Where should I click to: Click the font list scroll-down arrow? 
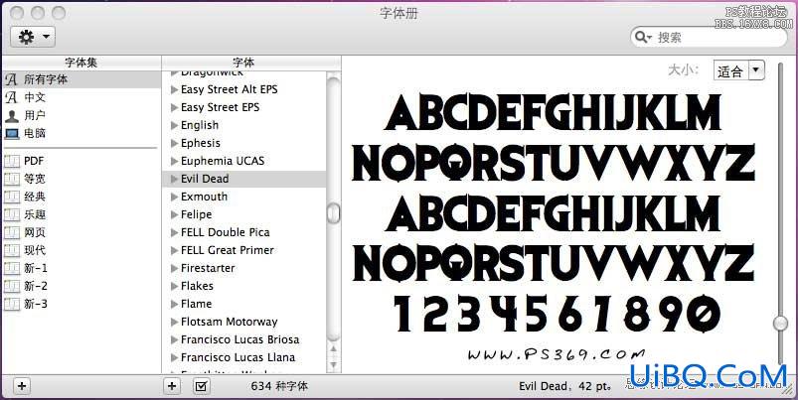click(x=333, y=364)
